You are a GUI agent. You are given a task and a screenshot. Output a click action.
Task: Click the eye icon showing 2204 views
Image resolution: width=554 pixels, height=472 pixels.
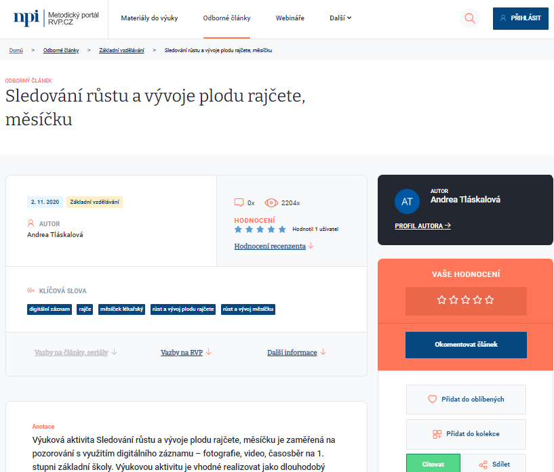click(269, 202)
